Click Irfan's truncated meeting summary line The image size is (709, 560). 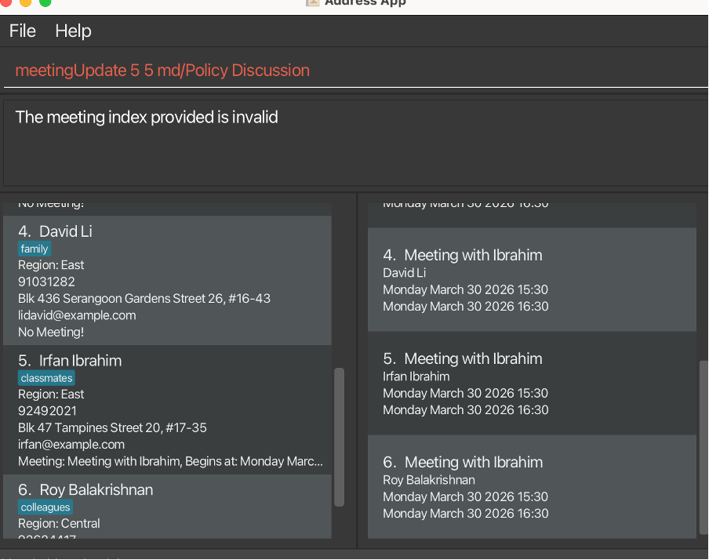(x=170, y=461)
